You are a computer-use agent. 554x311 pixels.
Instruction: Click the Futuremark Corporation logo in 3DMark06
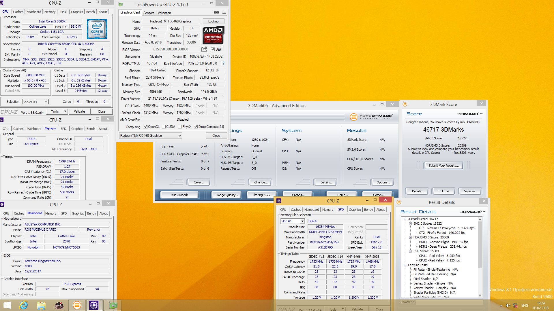371,117
